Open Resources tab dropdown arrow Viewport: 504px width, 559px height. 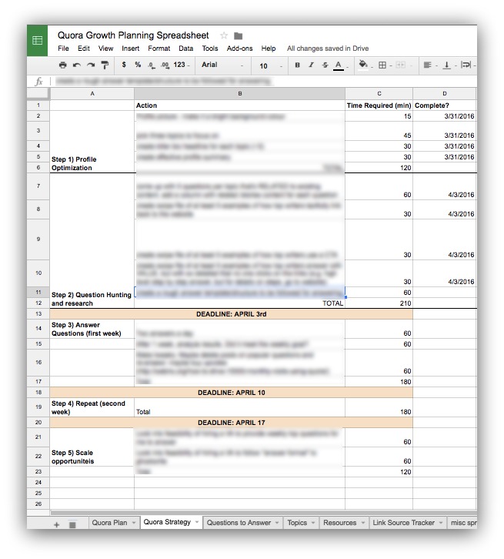coord(363,523)
